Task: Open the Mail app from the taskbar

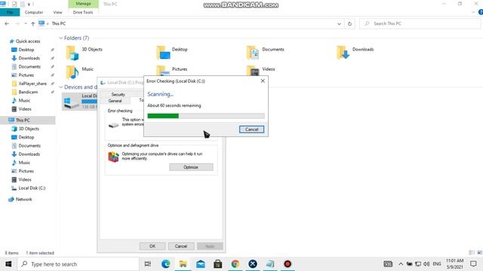Action: (201, 264)
